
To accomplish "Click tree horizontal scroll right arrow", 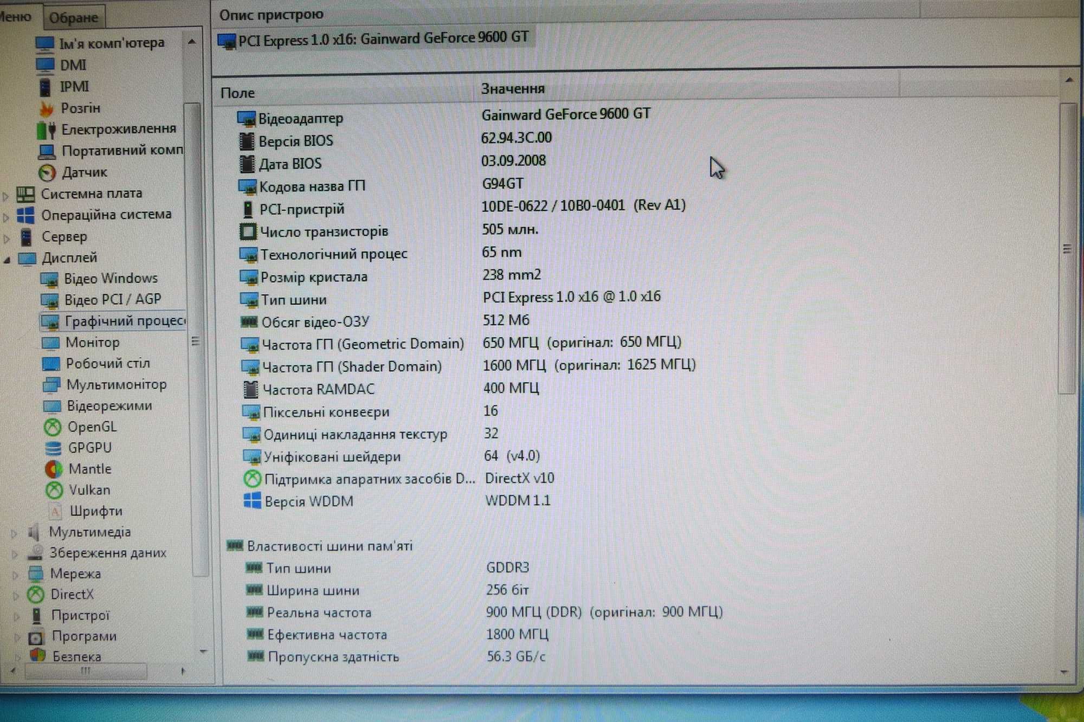I will (183, 671).
